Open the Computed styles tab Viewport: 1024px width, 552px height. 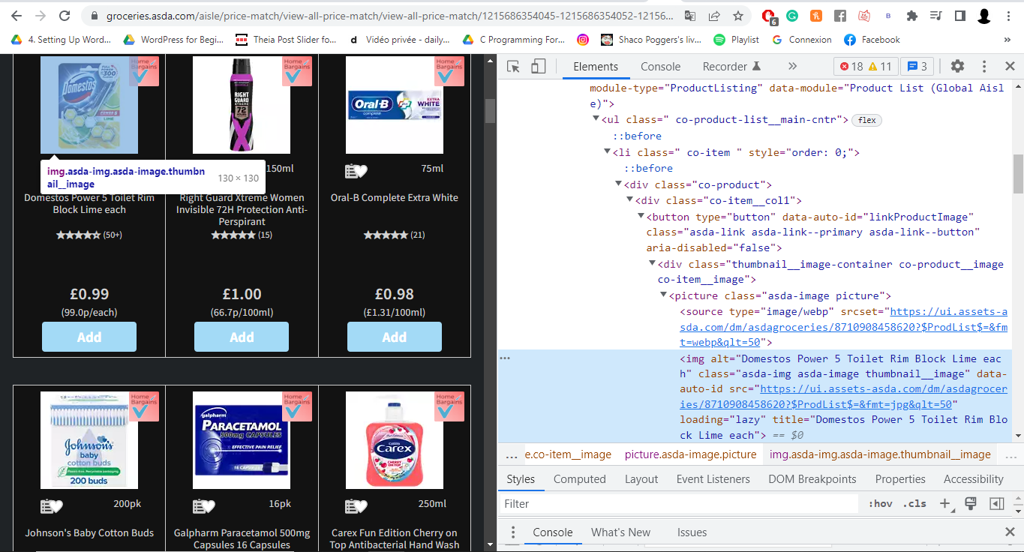pos(579,479)
